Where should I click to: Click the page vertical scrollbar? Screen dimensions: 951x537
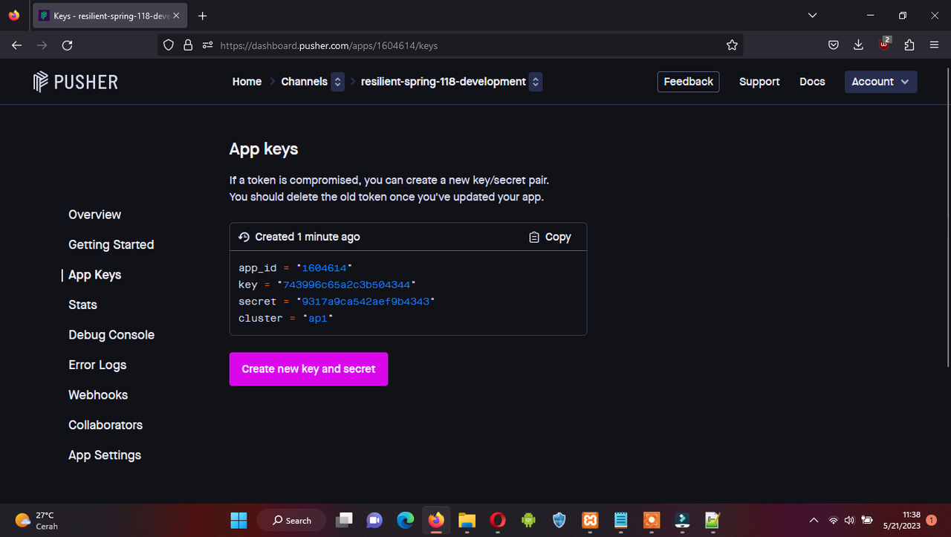tap(947, 215)
